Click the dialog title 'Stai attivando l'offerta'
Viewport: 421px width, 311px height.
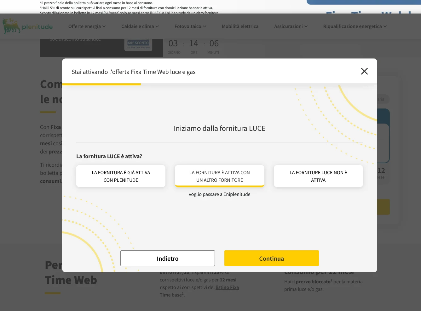point(133,72)
